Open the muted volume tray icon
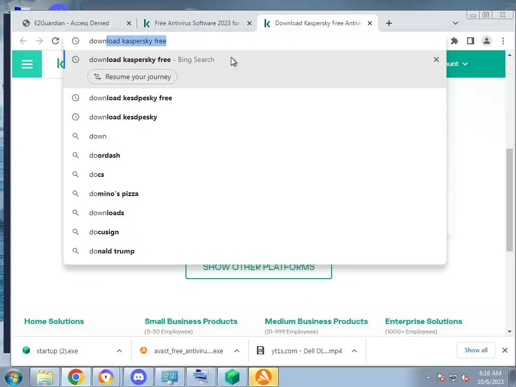This screenshot has height=387, width=516. point(465,377)
